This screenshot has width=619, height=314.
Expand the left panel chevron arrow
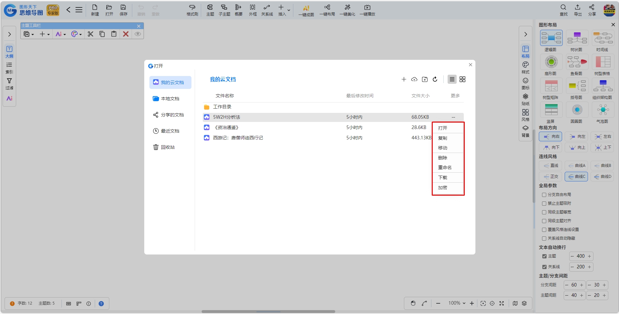[9, 34]
